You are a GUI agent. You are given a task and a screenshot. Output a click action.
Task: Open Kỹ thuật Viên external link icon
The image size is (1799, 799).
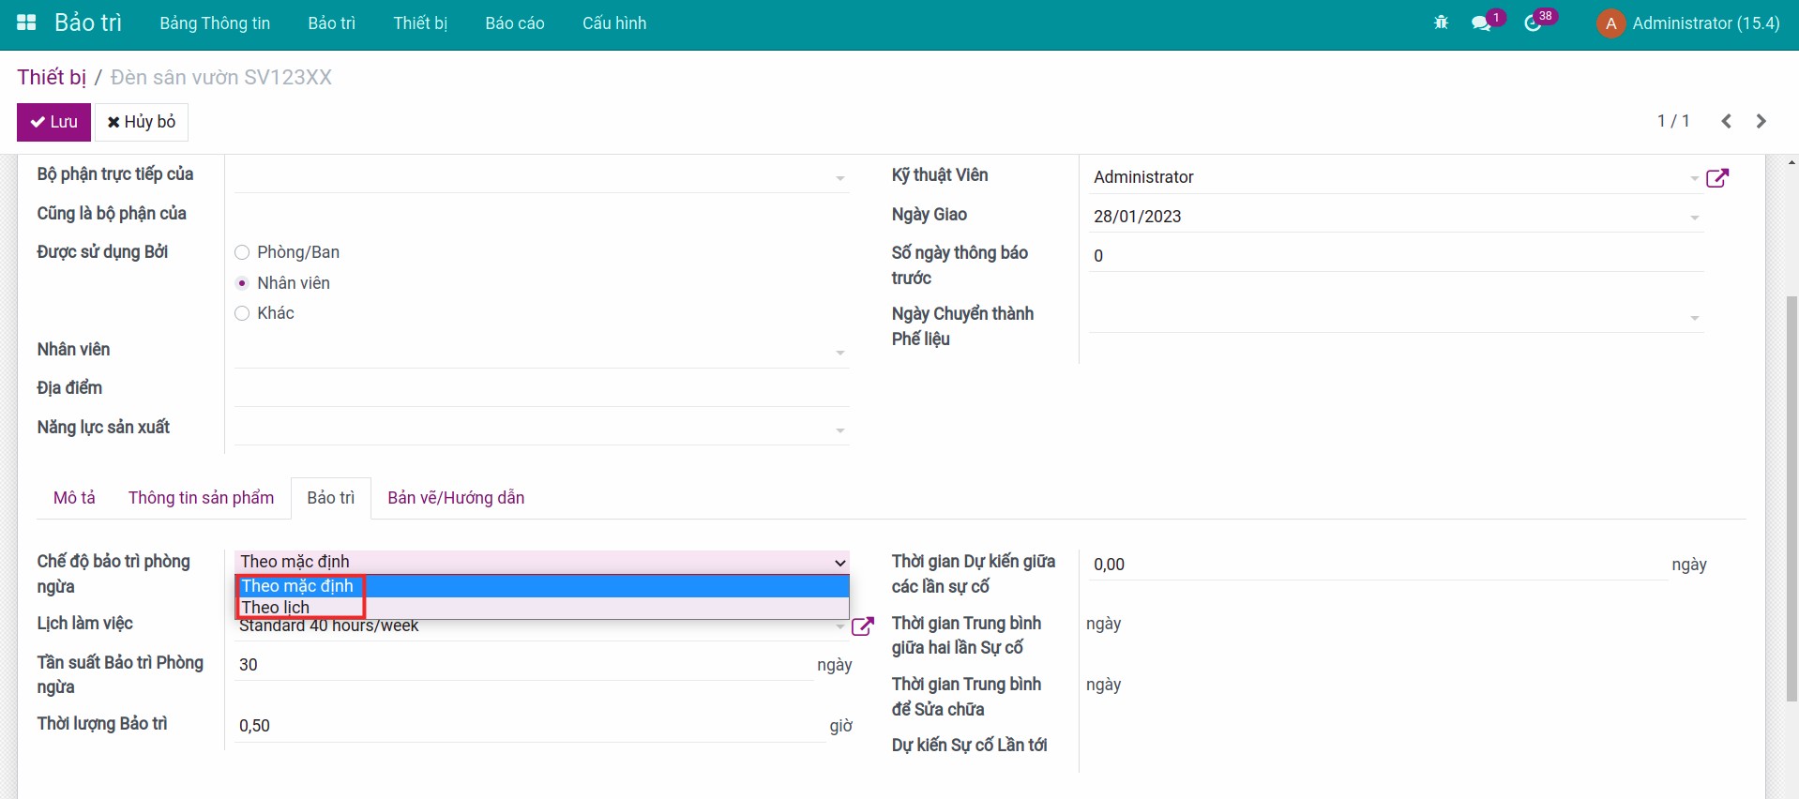click(1716, 178)
